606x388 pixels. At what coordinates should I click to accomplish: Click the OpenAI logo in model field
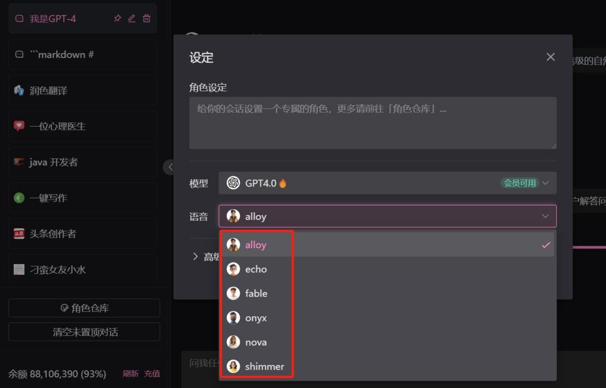click(x=233, y=183)
